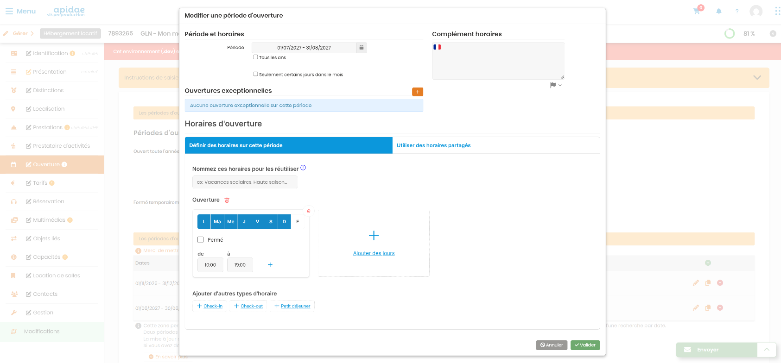Check Seulement certains jours dans le mois
This screenshot has height=363, width=781.
tap(255, 74)
